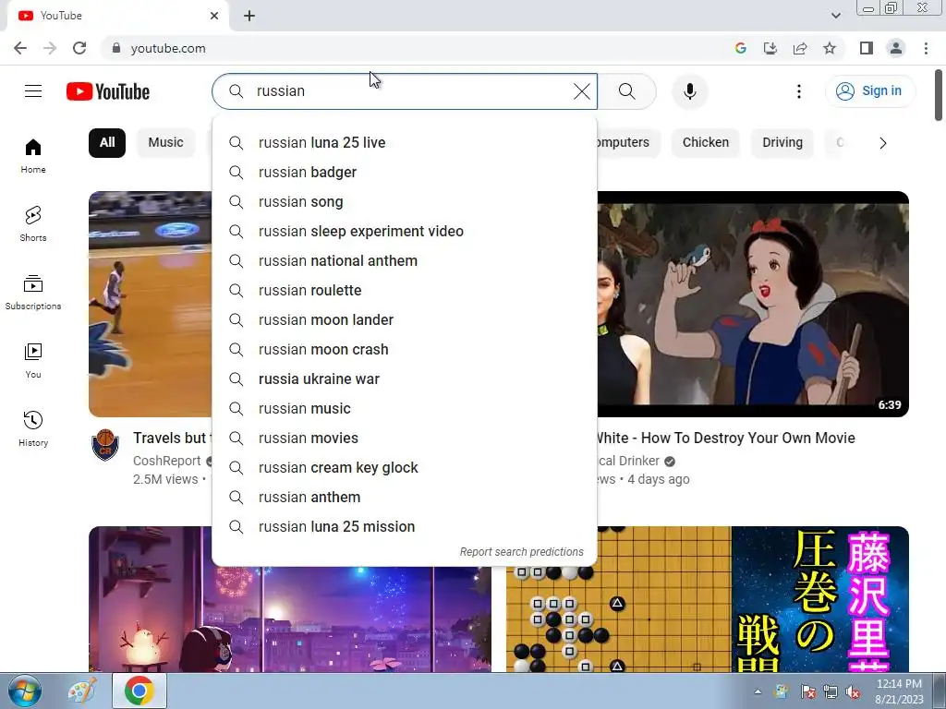Choose suggestion russian cream key glock
This screenshot has height=709, width=946.
click(405, 468)
